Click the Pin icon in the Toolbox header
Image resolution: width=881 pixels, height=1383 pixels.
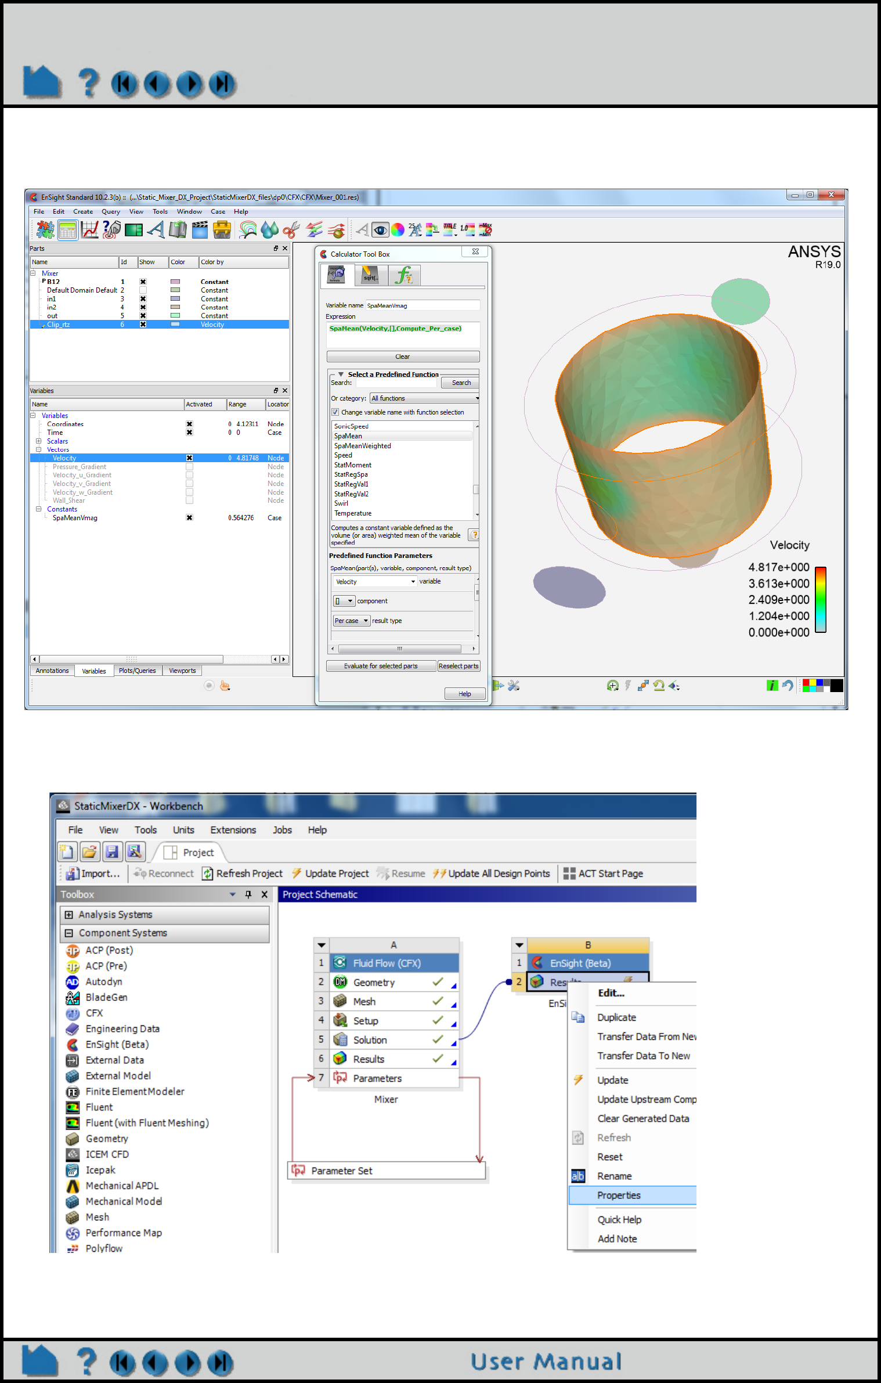pos(248,894)
